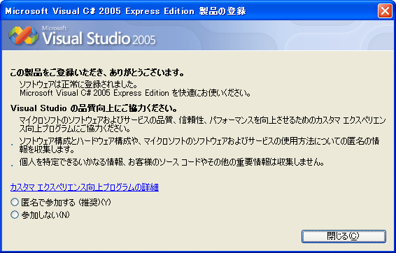
Task: Open the カスタマ エクスペリエンス向上プログラムの詳細 link
Action: click(x=85, y=187)
